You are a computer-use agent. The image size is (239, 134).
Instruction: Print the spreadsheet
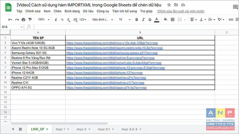(x=23, y=20)
